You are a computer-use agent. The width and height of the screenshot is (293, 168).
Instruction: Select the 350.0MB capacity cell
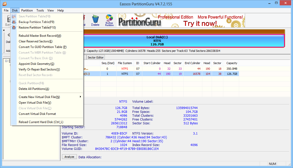tap(232, 69)
